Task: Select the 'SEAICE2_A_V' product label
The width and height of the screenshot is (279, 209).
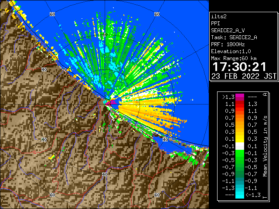Action: (x=228, y=30)
